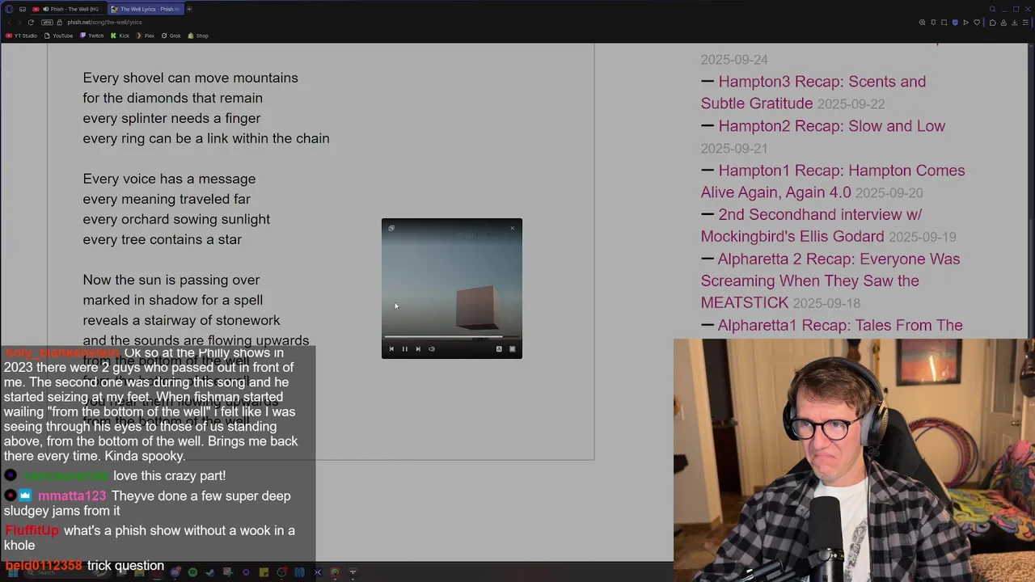This screenshot has width=1035, height=582.
Task: Open the '2nd Secondhand interview' link
Action: (x=811, y=226)
